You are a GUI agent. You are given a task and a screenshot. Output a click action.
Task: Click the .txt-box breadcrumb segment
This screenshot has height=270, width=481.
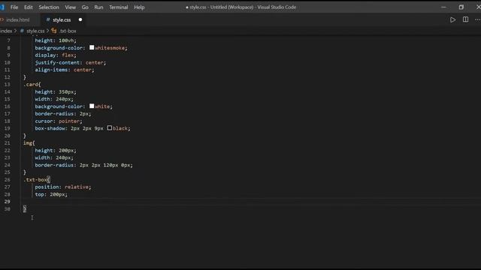click(68, 31)
